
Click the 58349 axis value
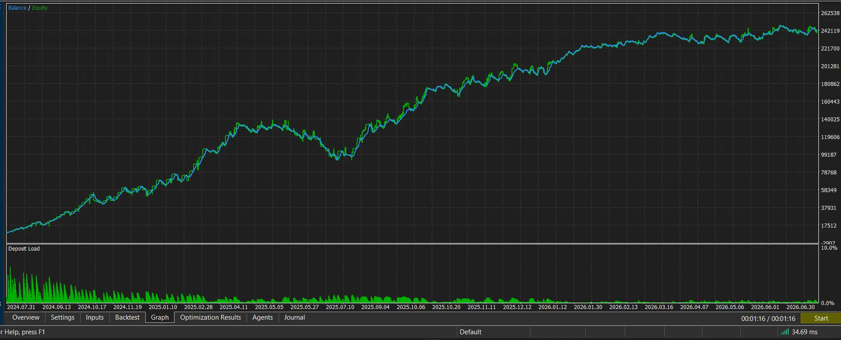[x=829, y=190]
